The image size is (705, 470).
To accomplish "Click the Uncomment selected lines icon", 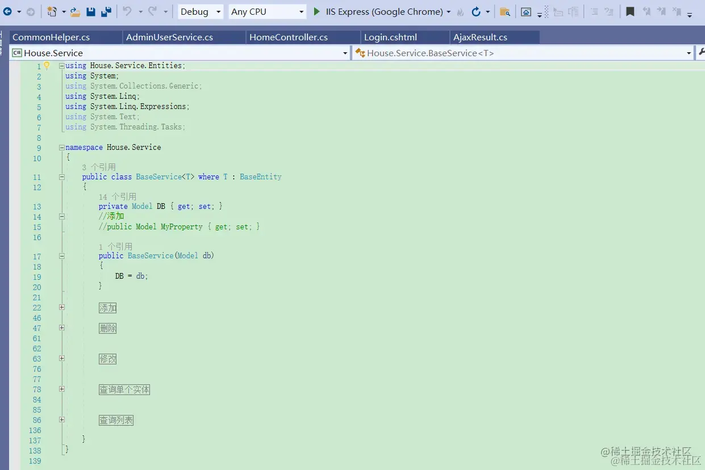I will (x=609, y=12).
